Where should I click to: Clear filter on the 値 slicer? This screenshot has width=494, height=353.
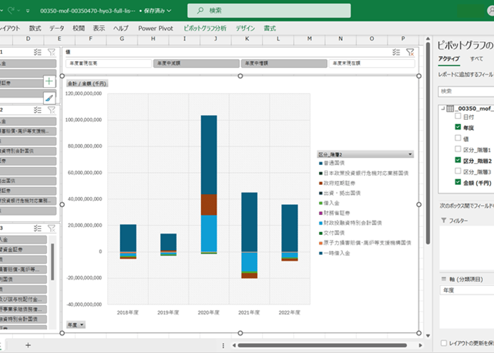point(410,52)
